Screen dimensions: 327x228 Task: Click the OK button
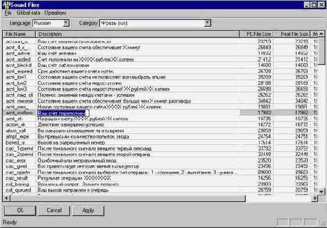20,211
